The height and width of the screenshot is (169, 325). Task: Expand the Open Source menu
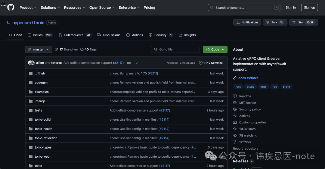point(102,8)
